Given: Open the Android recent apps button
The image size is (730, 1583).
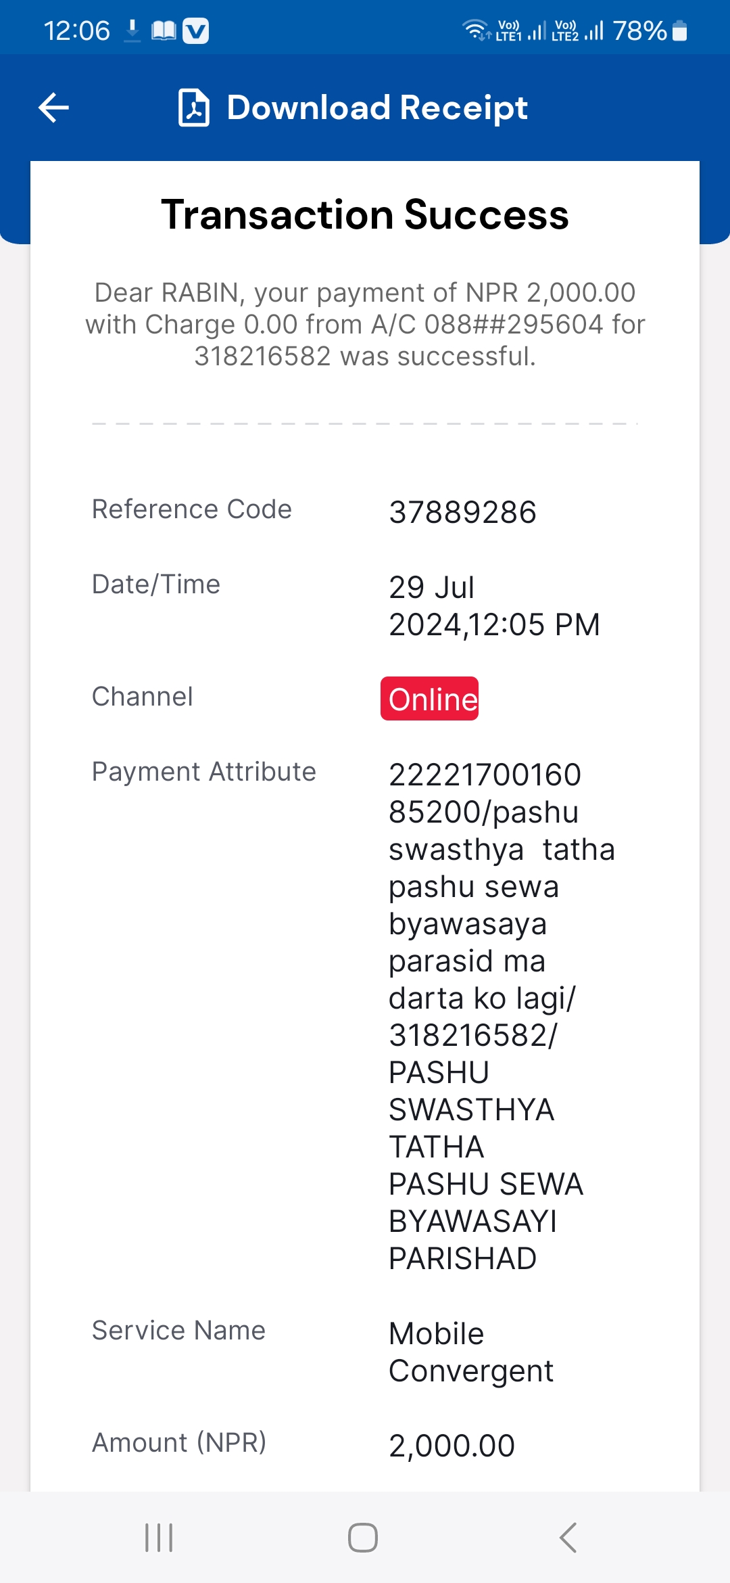Looking at the screenshot, I should pyautogui.click(x=160, y=1538).
